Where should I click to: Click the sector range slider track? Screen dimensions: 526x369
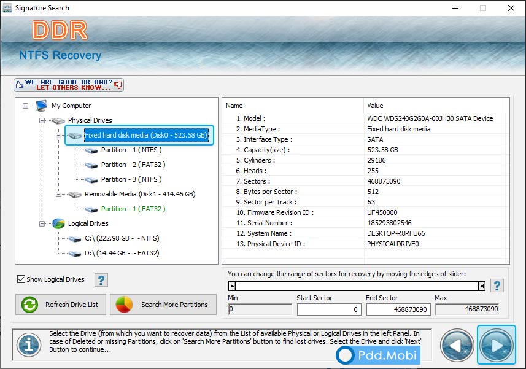coord(357,286)
